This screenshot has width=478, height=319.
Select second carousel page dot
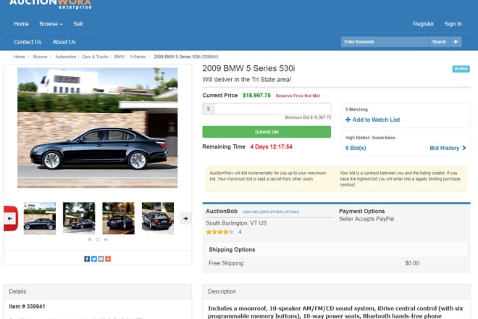[x=98, y=240]
